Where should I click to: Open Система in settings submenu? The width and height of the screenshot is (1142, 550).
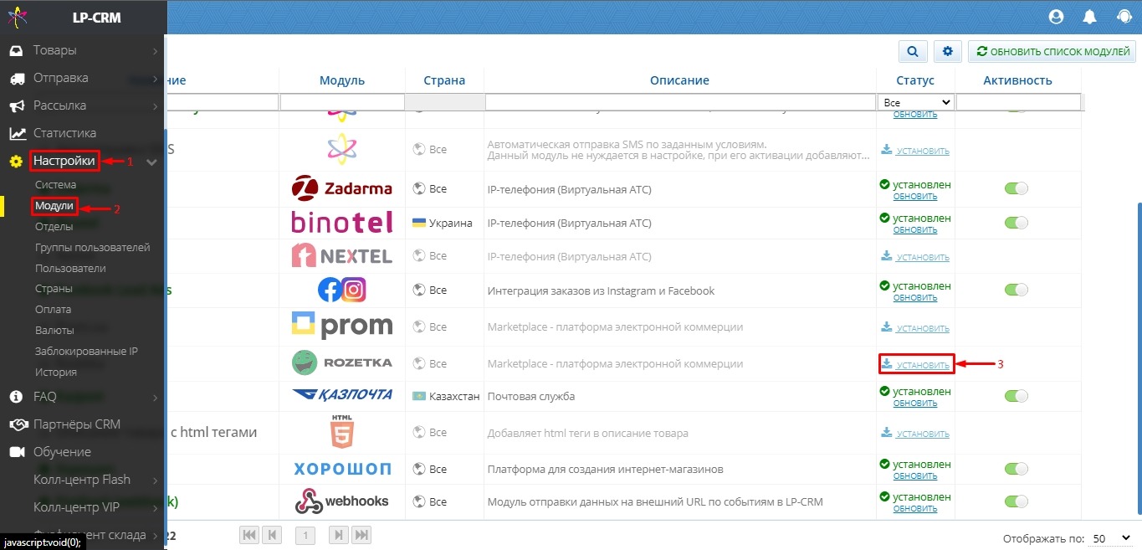(x=55, y=185)
